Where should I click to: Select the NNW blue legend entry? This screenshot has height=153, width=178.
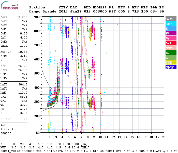click(171, 67)
